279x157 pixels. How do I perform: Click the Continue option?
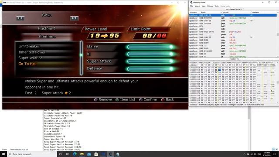tap(47, 37)
